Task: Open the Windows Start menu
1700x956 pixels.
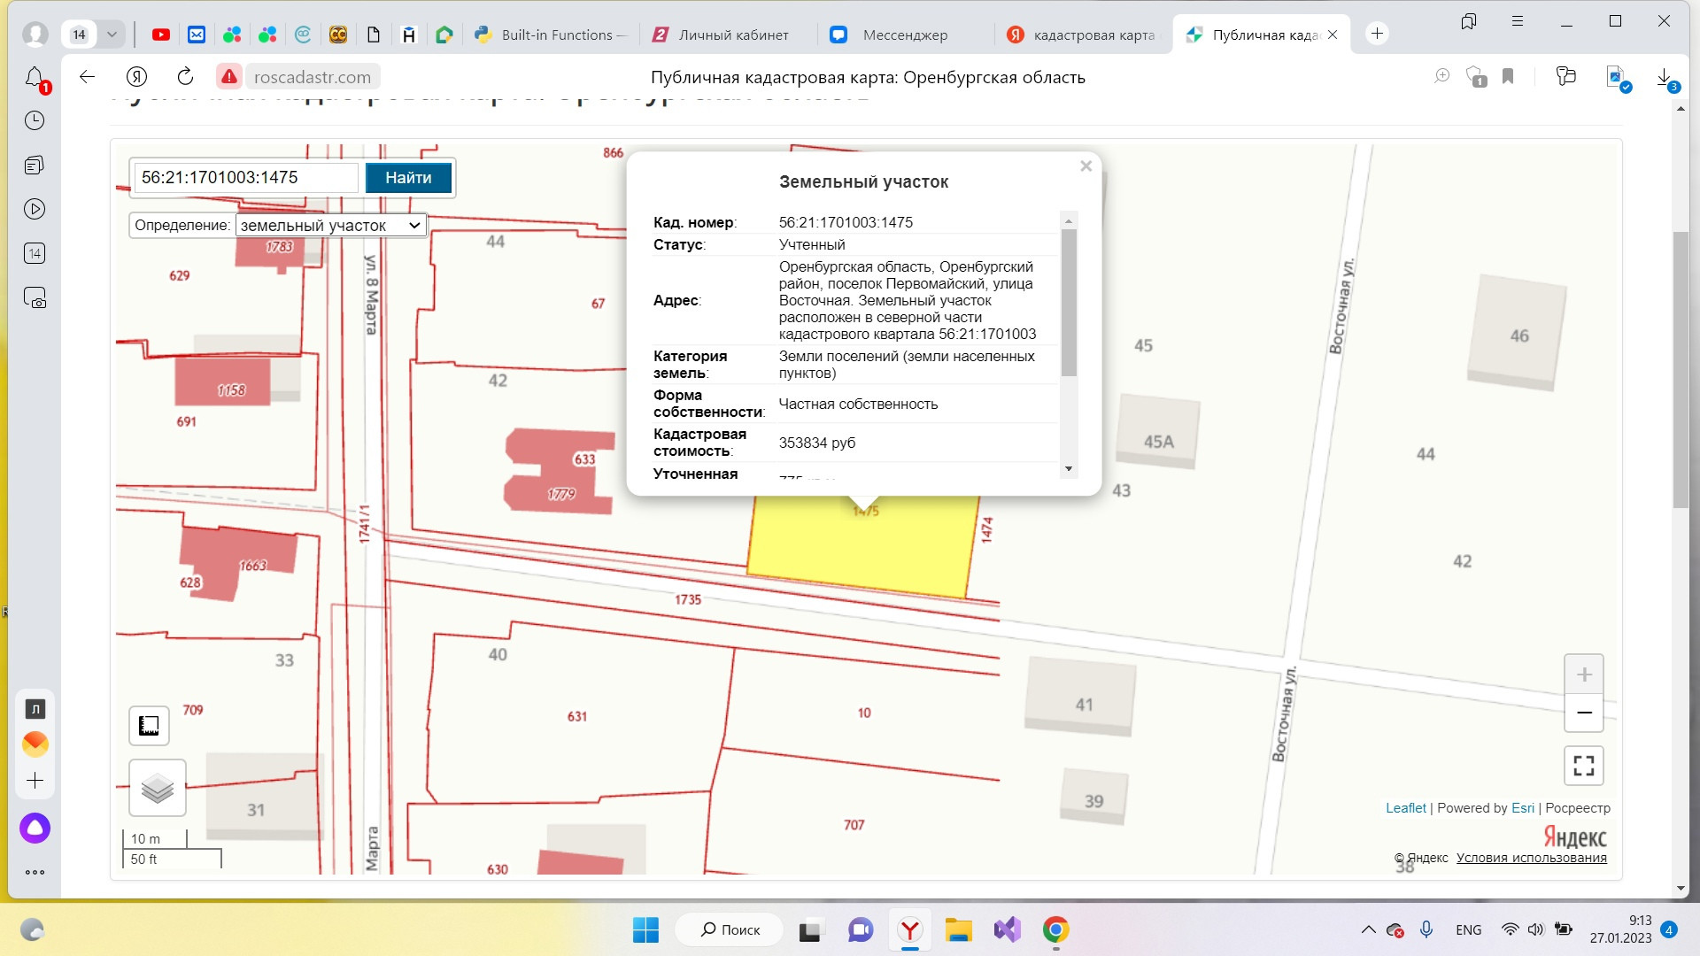Action: [645, 929]
